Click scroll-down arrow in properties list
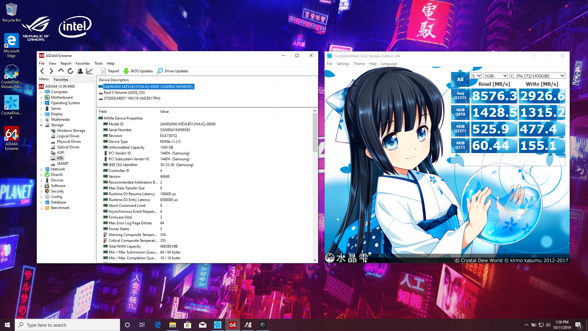Image resolution: width=588 pixels, height=331 pixels. (315, 260)
